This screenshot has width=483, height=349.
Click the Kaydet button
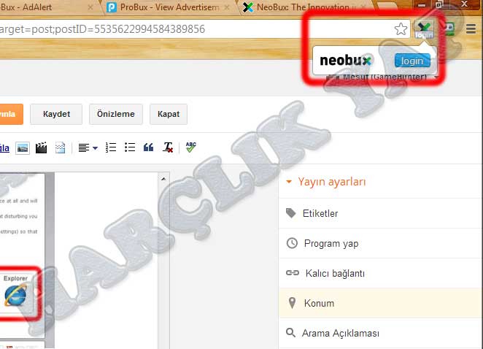point(56,114)
